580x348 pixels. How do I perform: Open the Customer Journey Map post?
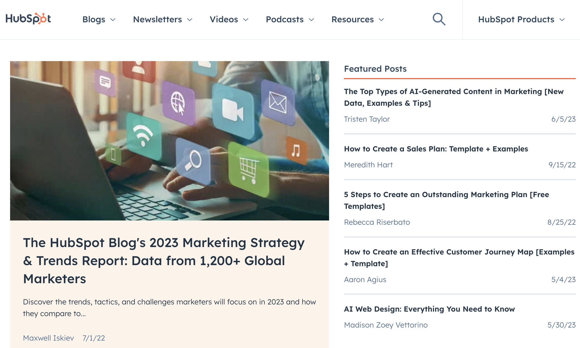pos(459,258)
